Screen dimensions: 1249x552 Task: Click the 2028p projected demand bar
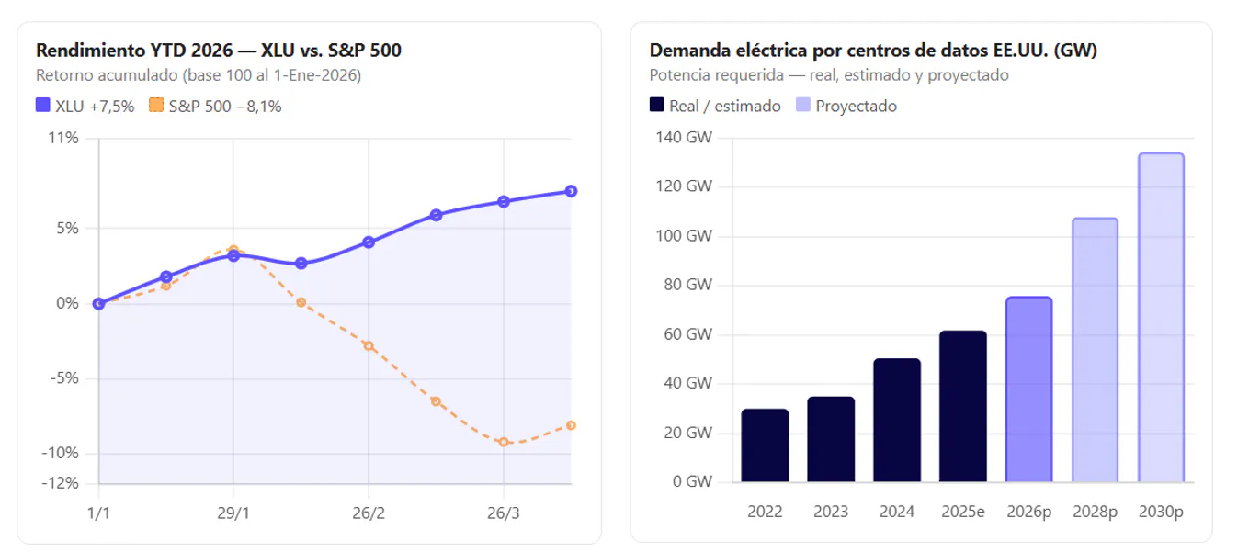coord(1096,350)
